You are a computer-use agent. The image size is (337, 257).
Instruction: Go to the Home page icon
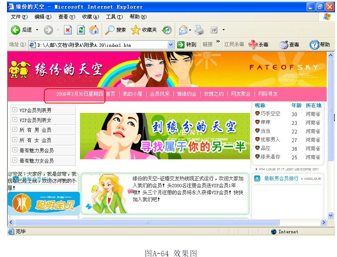click(94, 30)
